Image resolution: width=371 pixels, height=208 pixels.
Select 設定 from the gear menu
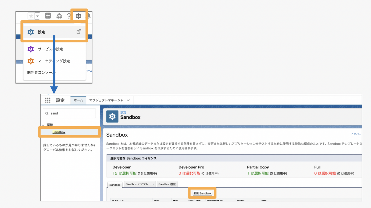(54, 32)
